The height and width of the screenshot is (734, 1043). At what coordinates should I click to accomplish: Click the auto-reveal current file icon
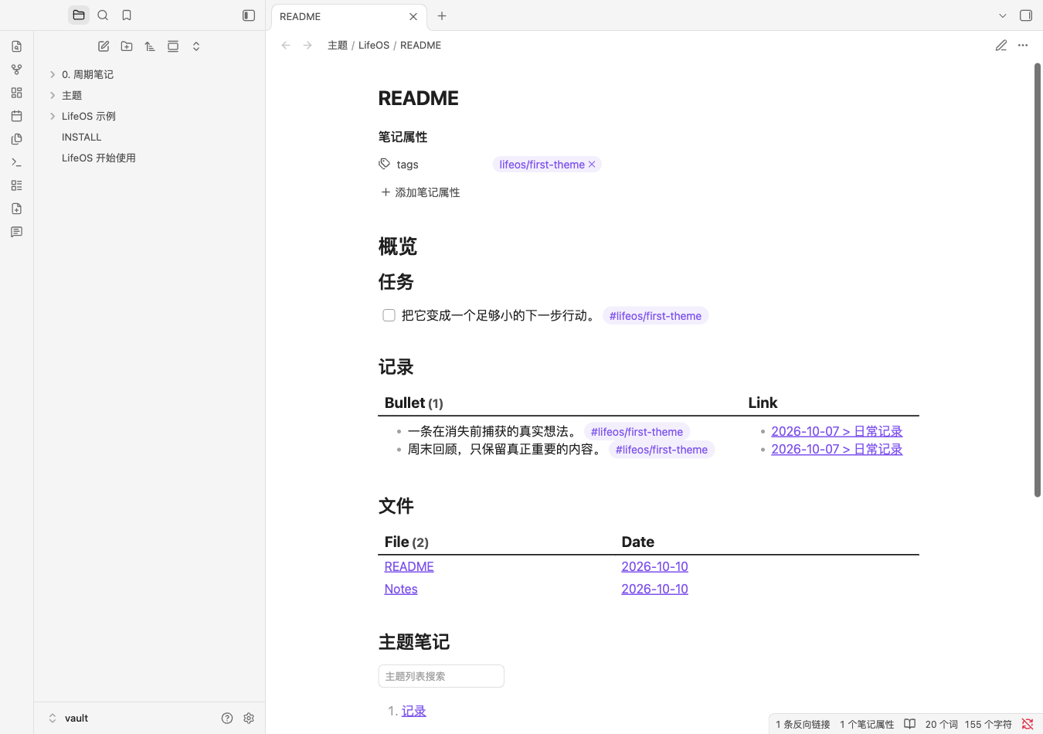(173, 46)
